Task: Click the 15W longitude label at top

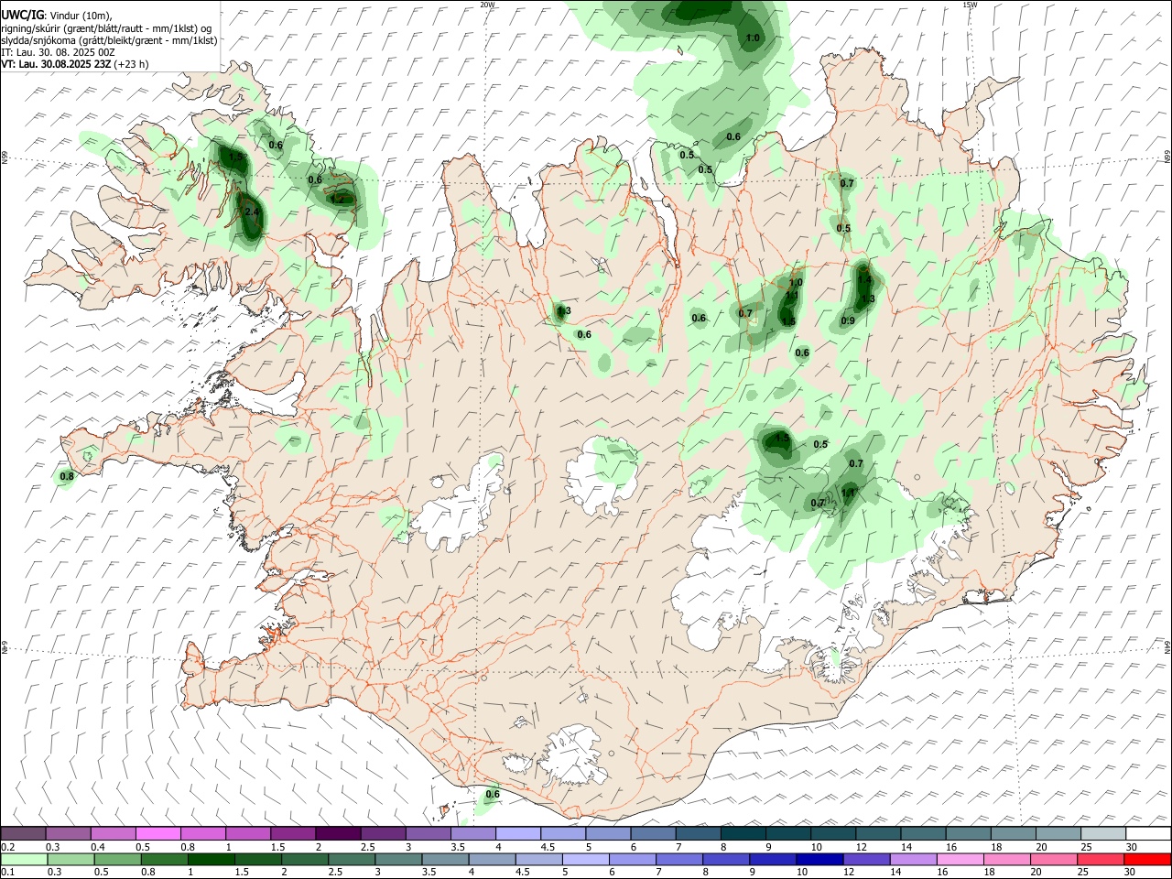Action: point(970,5)
